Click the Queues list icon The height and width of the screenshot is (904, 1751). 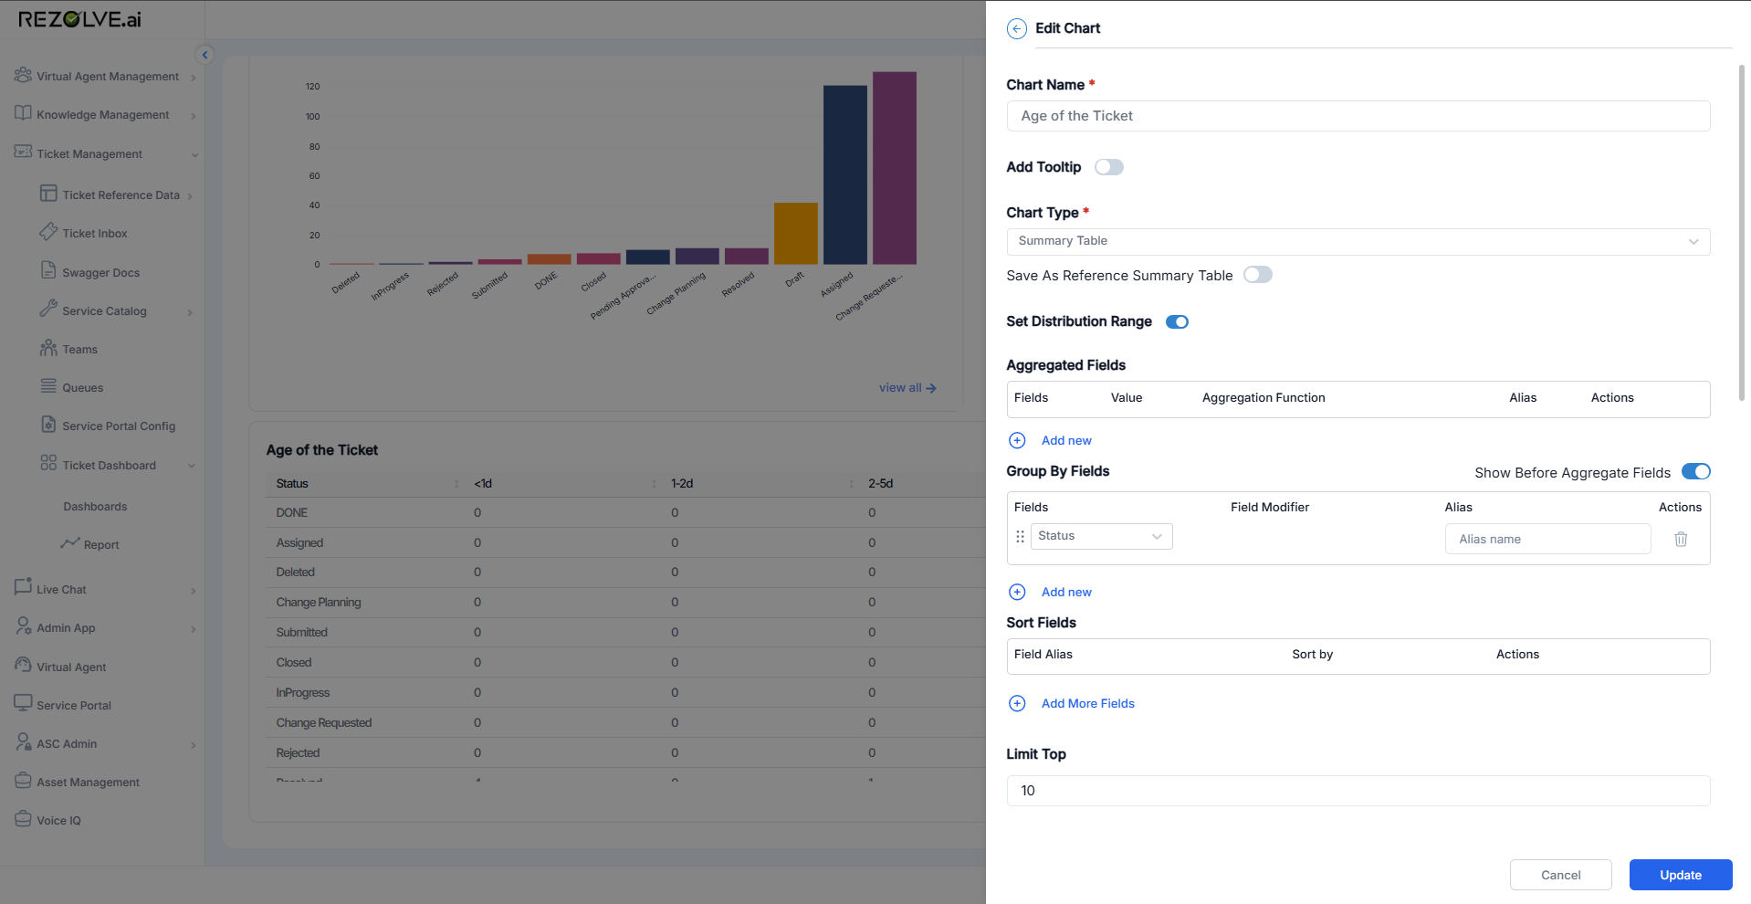(48, 386)
